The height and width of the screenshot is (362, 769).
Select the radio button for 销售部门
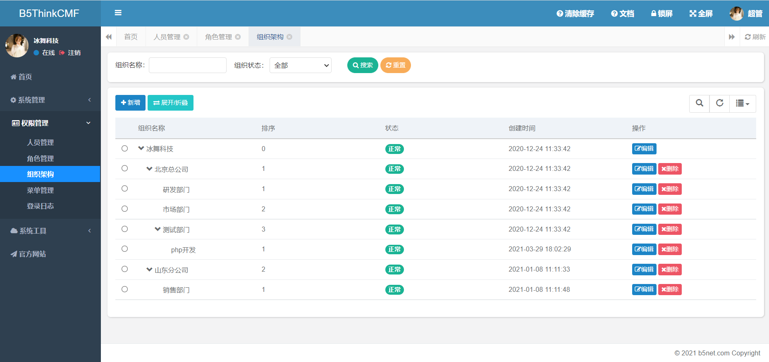pos(124,289)
